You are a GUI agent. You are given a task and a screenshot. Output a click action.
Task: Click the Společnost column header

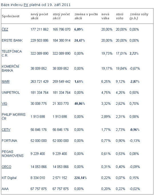click(x=11, y=16)
